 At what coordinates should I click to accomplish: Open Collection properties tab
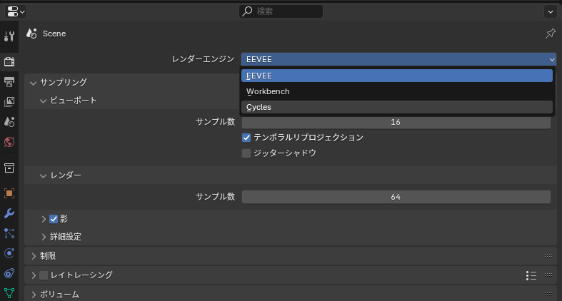coord(9,168)
